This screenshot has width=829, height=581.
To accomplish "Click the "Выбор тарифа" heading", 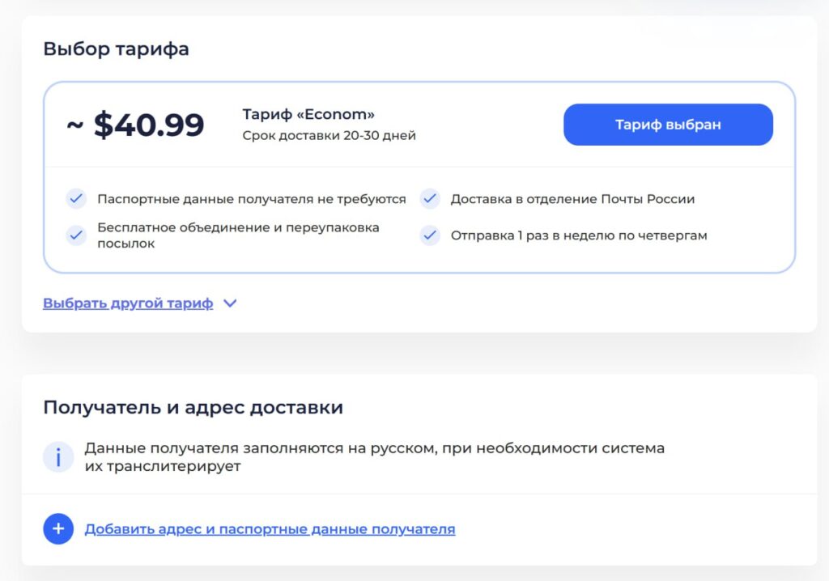I will tap(116, 49).
